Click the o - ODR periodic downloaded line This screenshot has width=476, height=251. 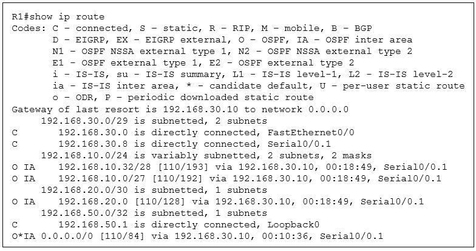pos(183,97)
